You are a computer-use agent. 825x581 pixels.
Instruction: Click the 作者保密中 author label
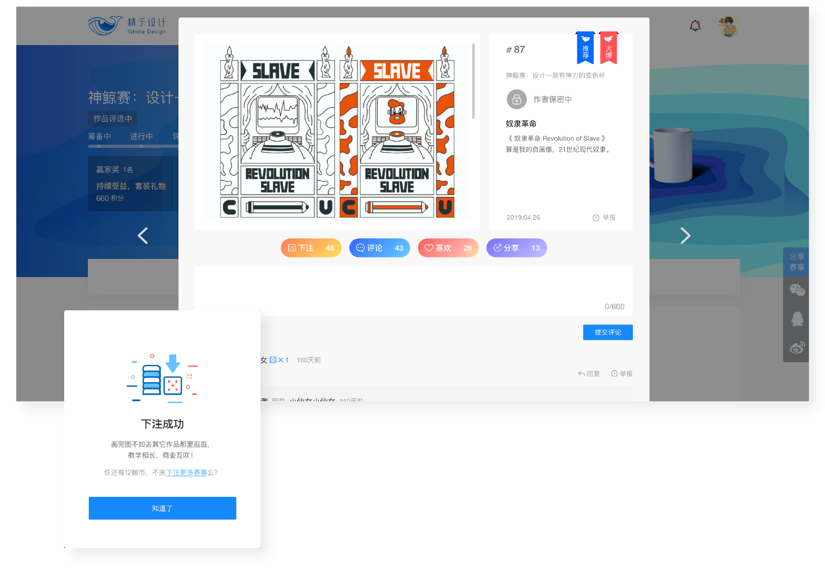(x=552, y=99)
